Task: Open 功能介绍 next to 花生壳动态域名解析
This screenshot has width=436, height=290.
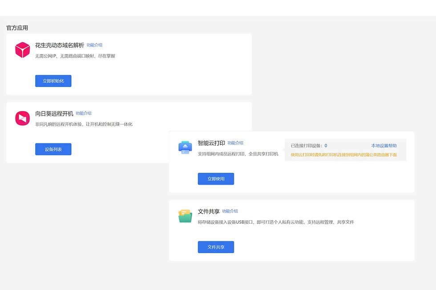Action: [94, 45]
